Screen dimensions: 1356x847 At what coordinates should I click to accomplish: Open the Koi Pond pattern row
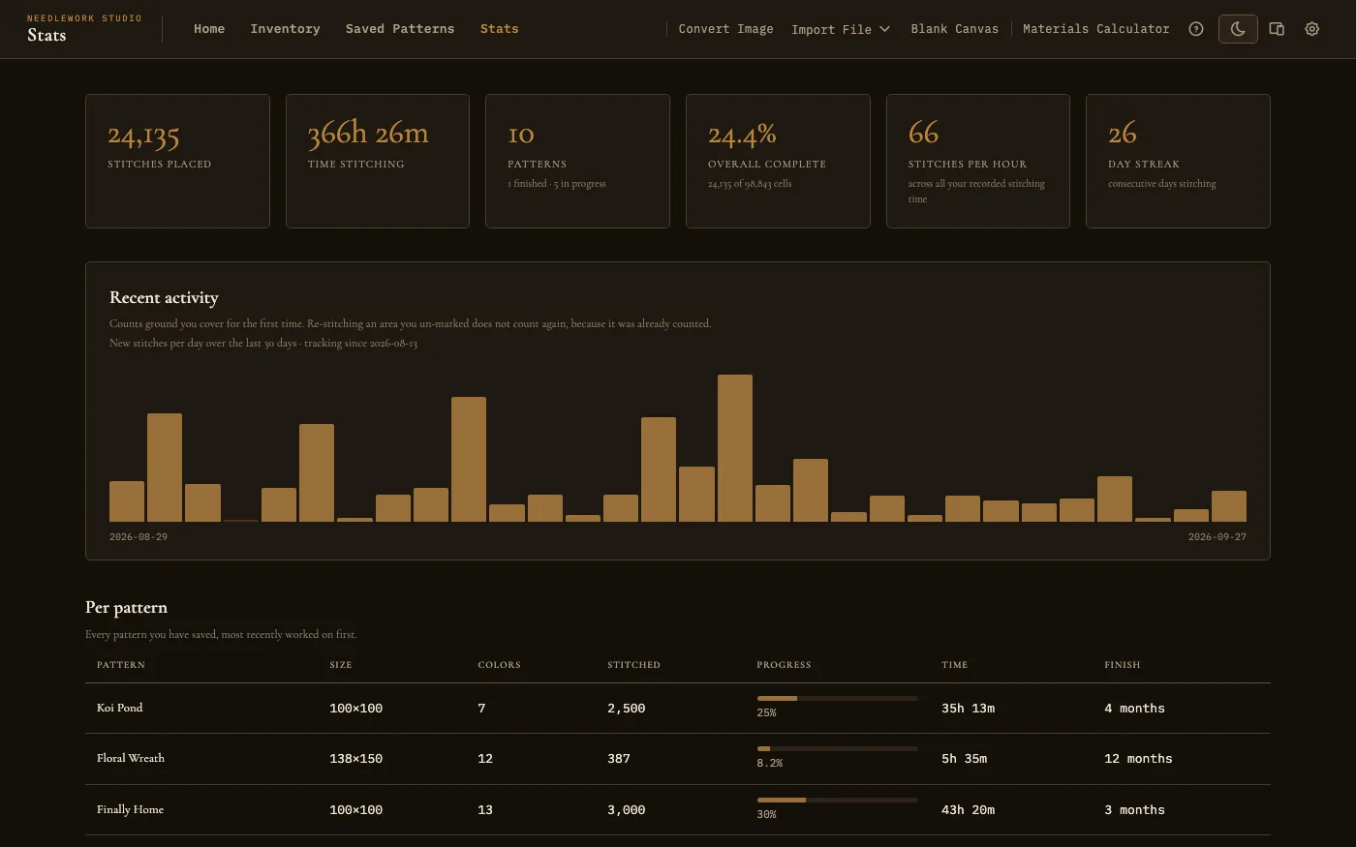pyautogui.click(x=678, y=709)
